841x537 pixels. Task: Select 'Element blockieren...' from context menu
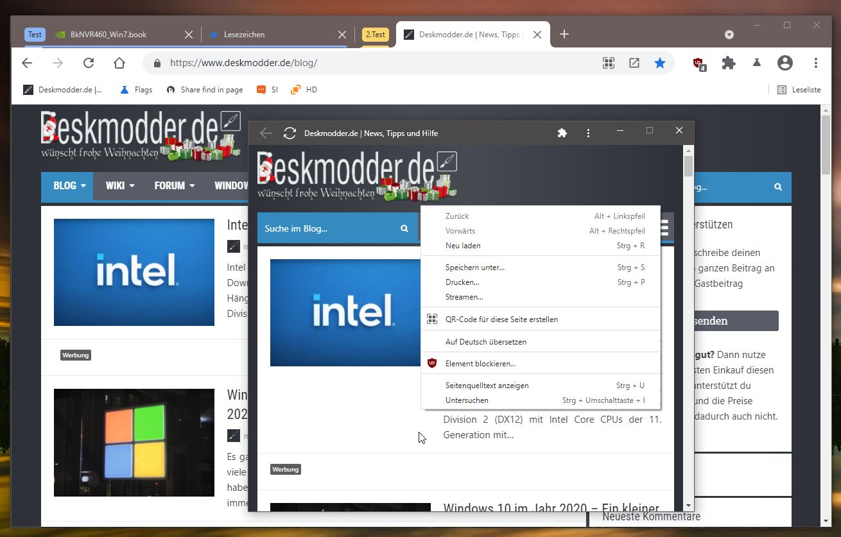coord(480,364)
